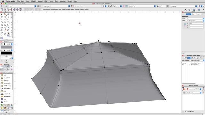
Task: Toggle Snap to Angle in Snapping palette
Action: [x=8, y=67]
